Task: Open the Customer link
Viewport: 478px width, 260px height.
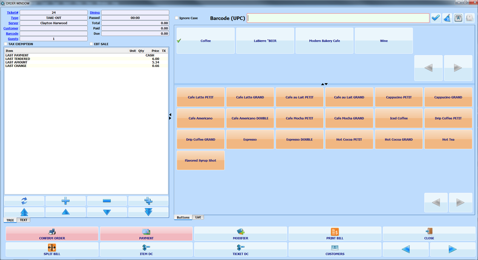Action: (x=11, y=28)
